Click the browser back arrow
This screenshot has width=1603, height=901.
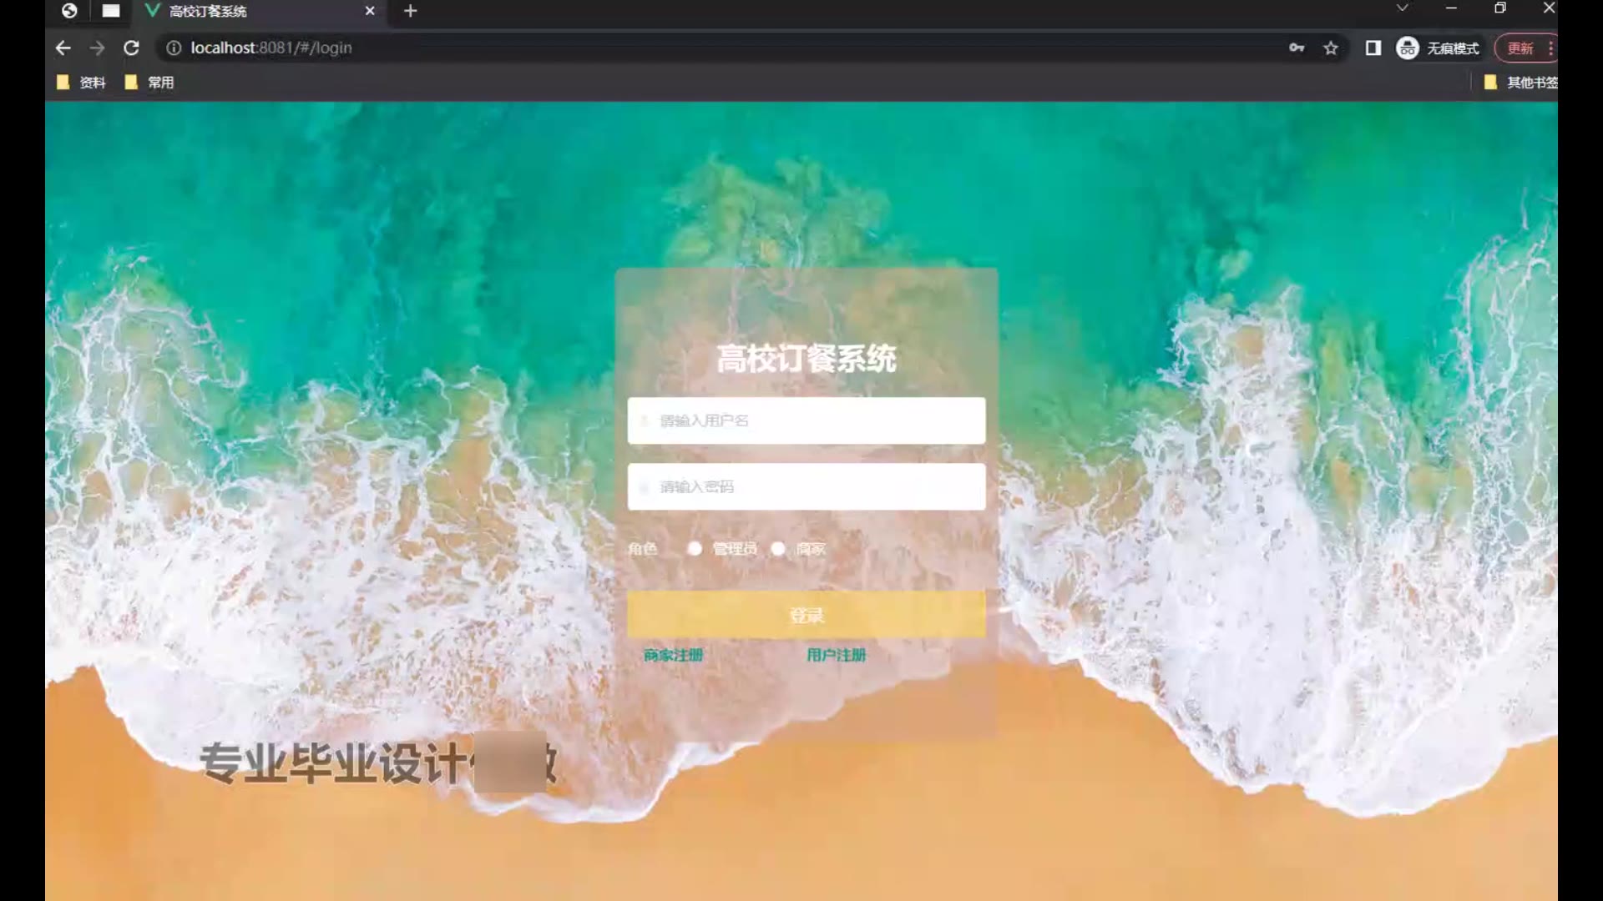click(x=63, y=48)
